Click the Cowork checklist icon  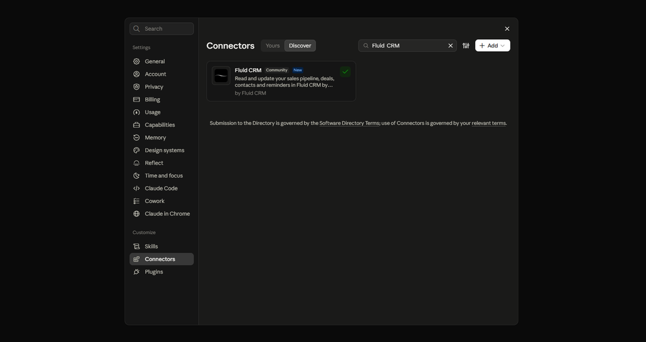point(136,201)
